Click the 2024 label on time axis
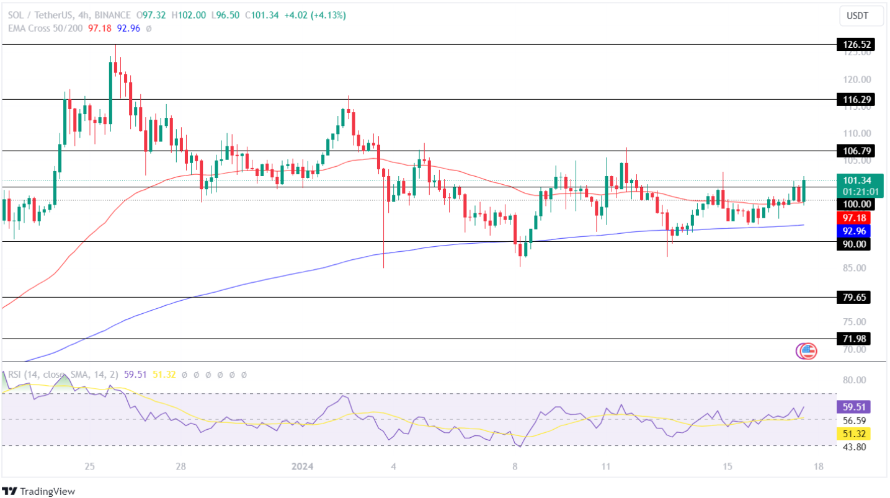Image resolution: width=890 pixels, height=498 pixels. tap(303, 466)
